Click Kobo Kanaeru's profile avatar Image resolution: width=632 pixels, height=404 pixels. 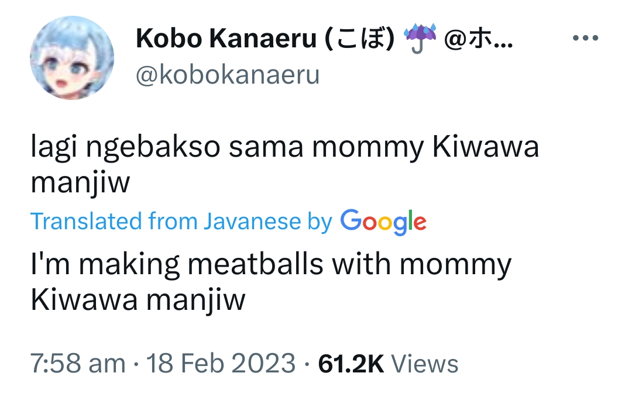71,57
